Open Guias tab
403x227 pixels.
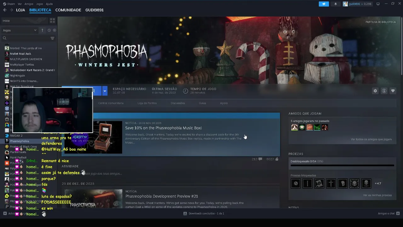coord(202,103)
